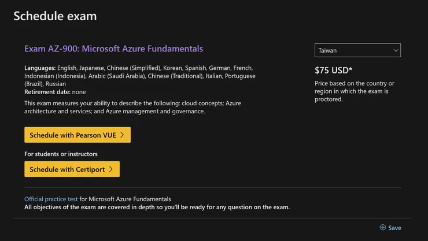The width and height of the screenshot is (428, 241).
Task: Click the For students or instructors text
Action: (x=61, y=154)
